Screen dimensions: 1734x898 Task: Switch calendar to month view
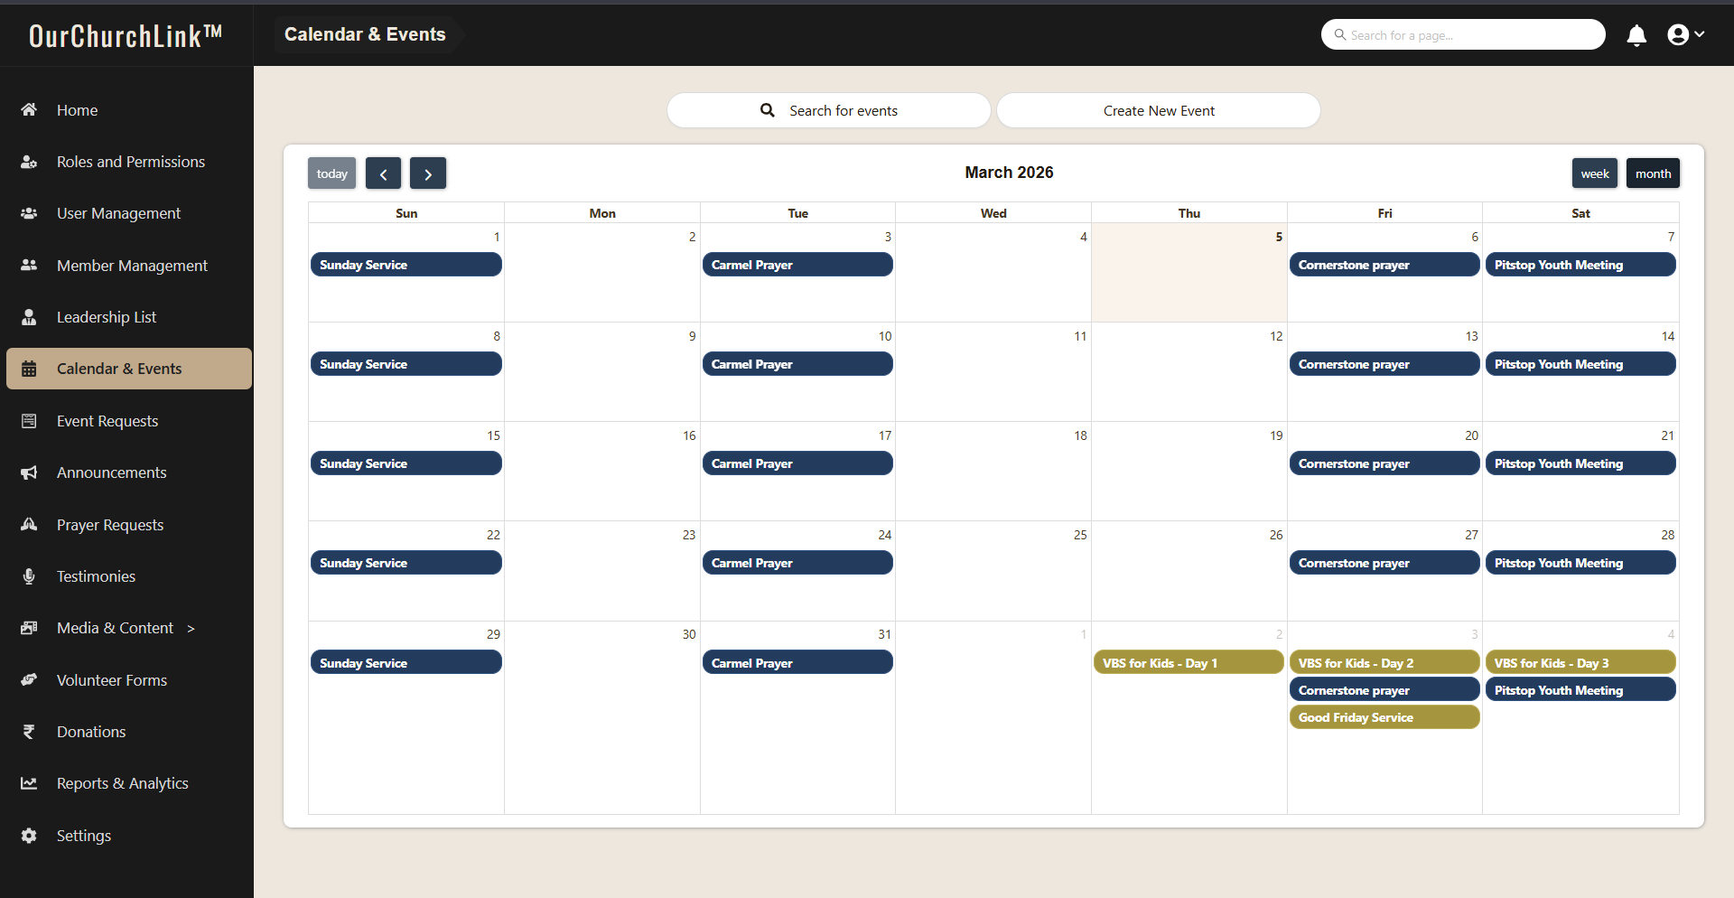point(1652,173)
